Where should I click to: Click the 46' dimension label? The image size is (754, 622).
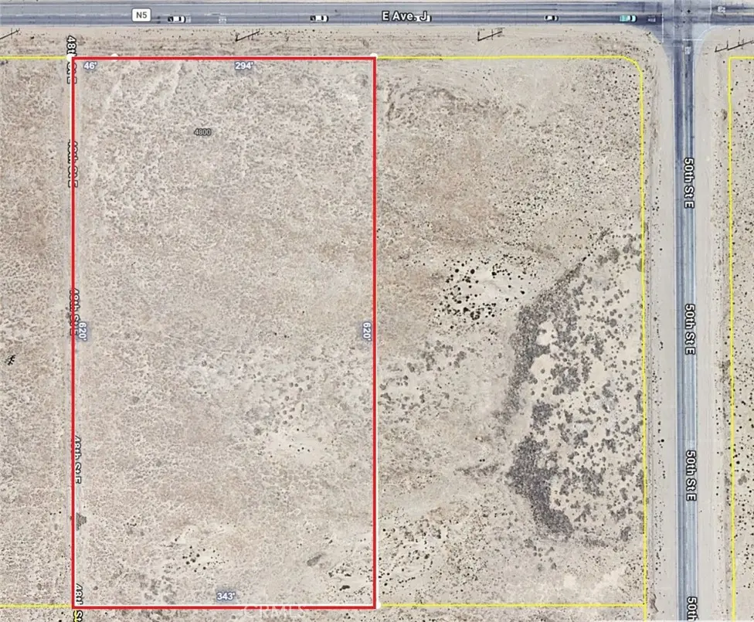pyautogui.click(x=90, y=66)
